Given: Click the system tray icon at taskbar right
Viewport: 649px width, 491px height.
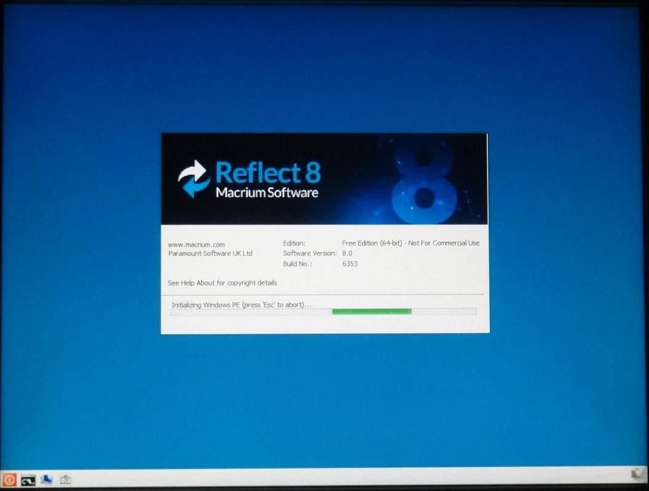Looking at the screenshot, I should click(x=638, y=475).
